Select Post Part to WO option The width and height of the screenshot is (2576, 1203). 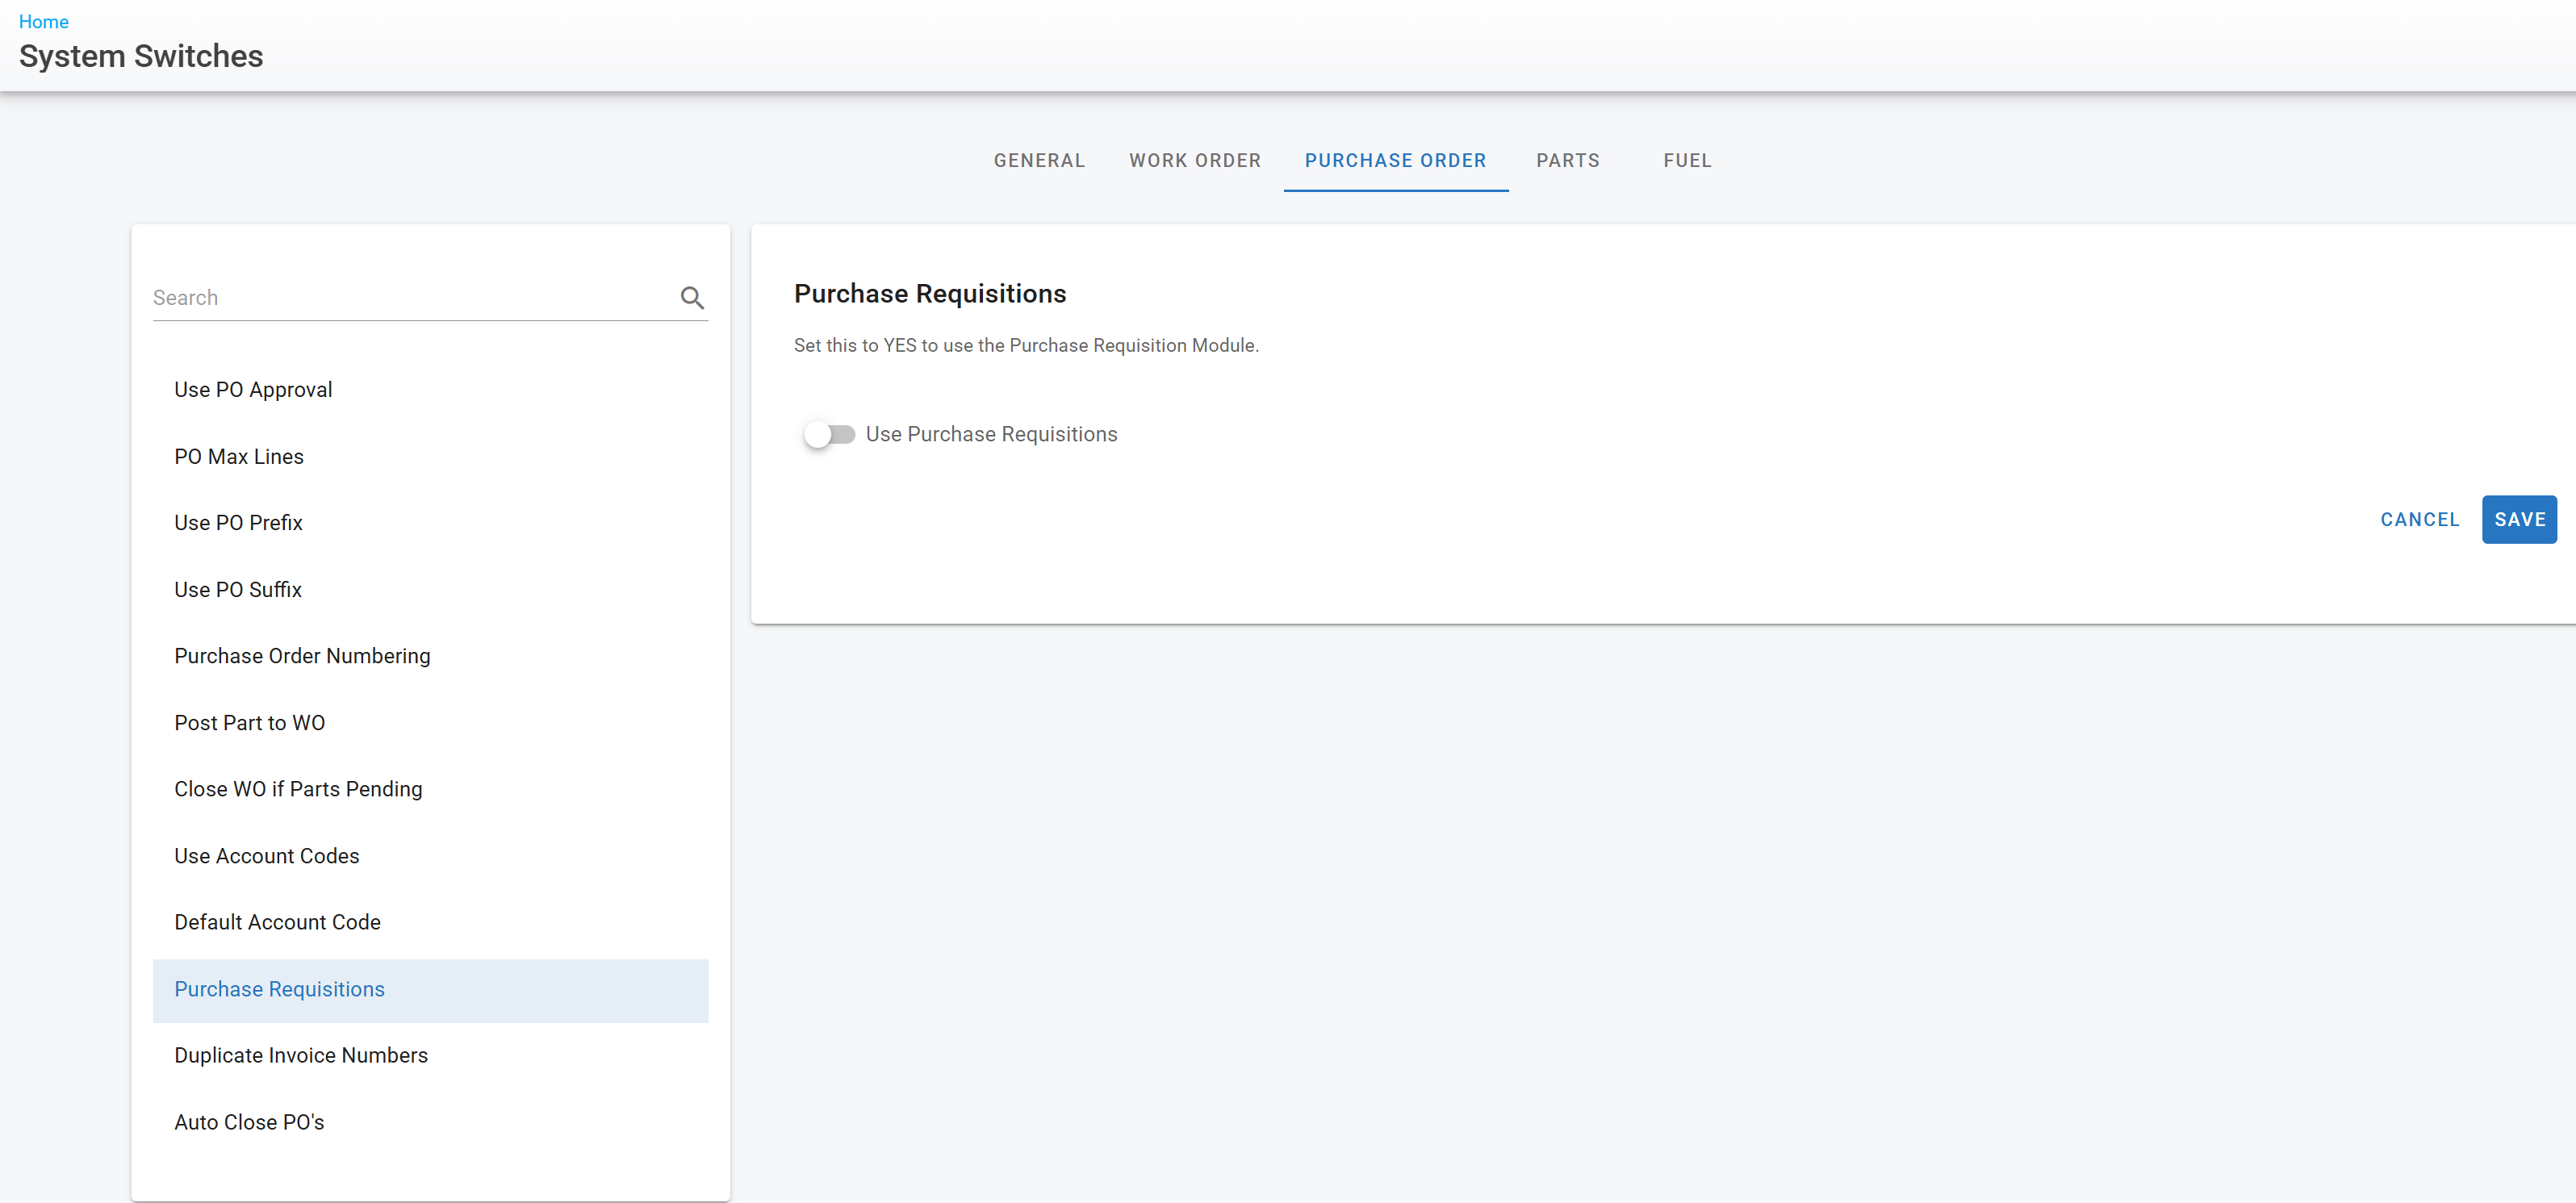click(x=249, y=723)
